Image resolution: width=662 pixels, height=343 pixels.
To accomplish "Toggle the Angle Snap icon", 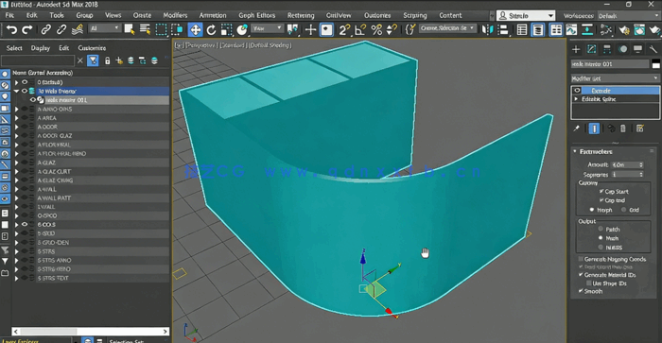I will click(x=360, y=29).
